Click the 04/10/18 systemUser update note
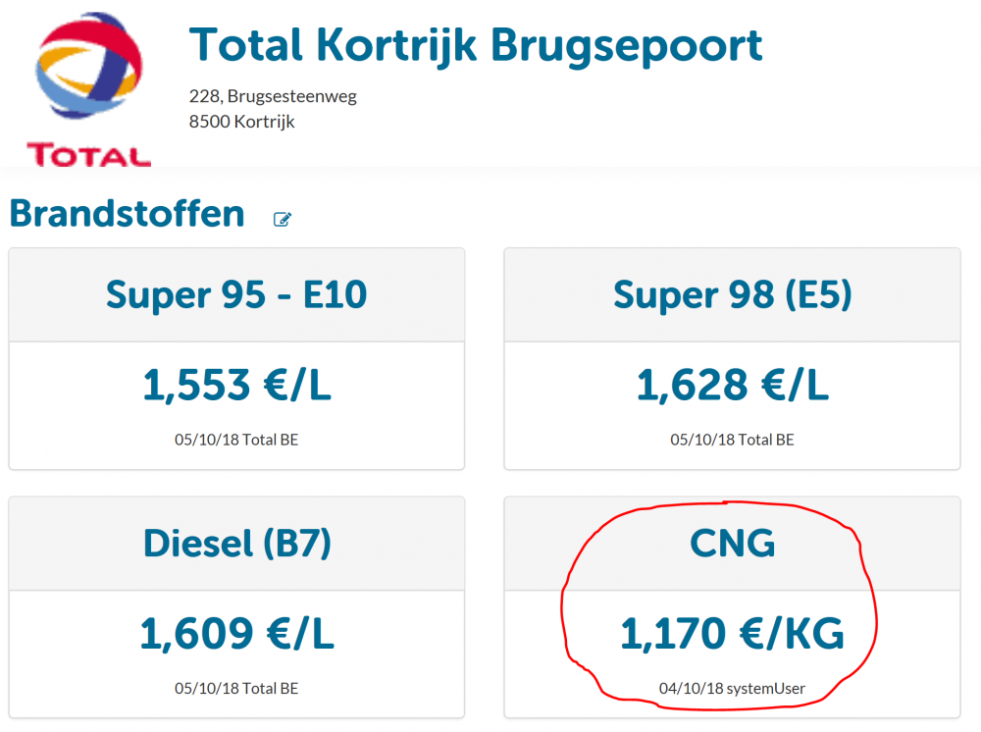This screenshot has width=981, height=732. click(x=732, y=688)
